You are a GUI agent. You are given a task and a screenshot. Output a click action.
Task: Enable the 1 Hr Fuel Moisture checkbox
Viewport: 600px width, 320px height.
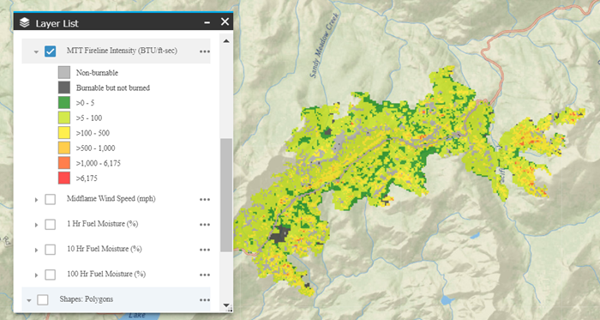[x=50, y=224]
